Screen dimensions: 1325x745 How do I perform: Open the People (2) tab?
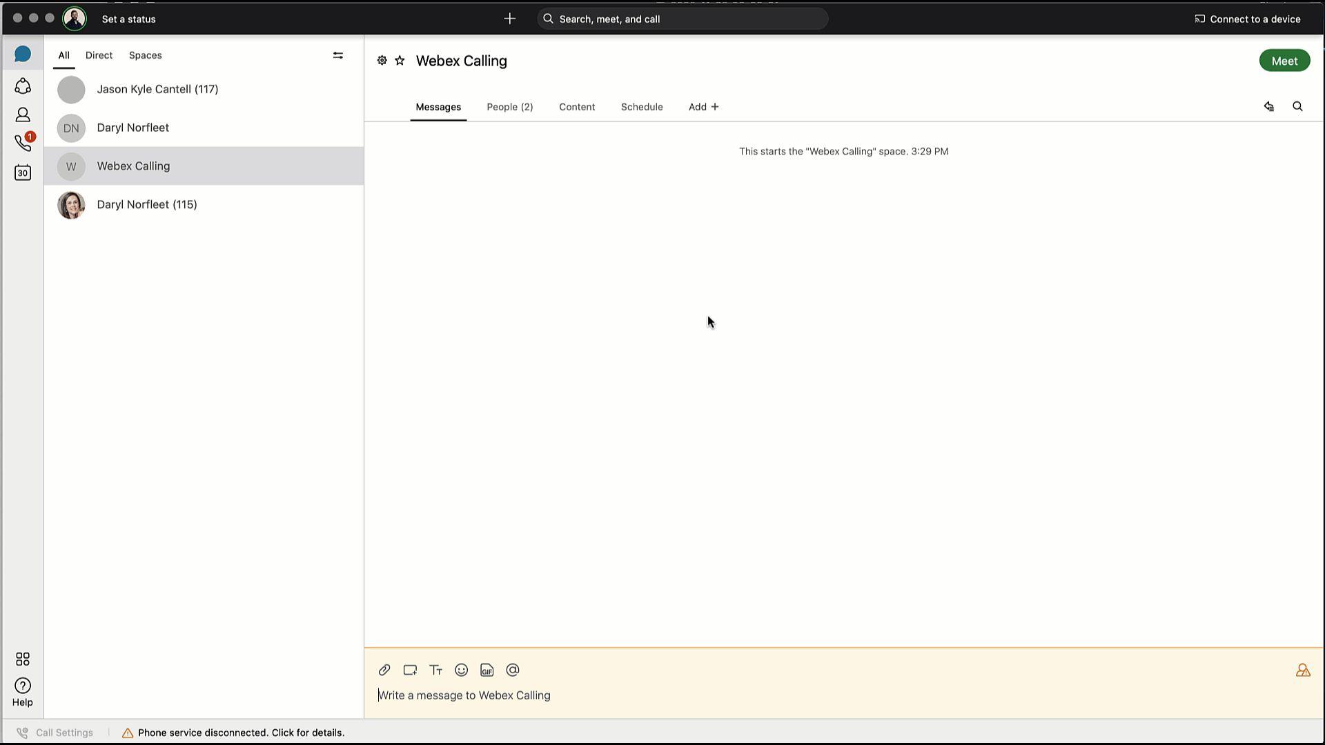(x=510, y=107)
